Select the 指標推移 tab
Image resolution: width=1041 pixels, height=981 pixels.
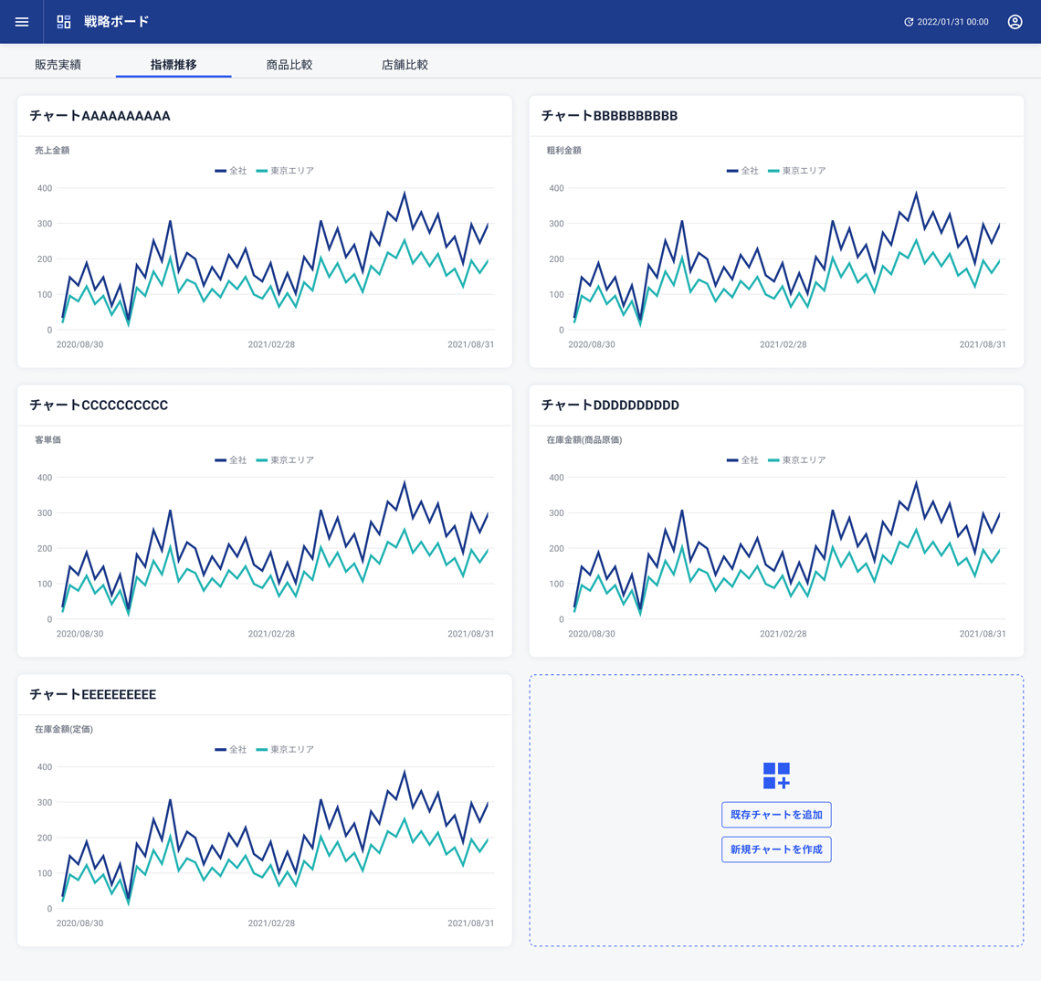173,65
